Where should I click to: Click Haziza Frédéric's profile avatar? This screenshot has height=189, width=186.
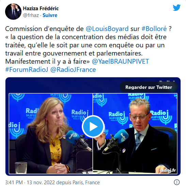[13, 12]
